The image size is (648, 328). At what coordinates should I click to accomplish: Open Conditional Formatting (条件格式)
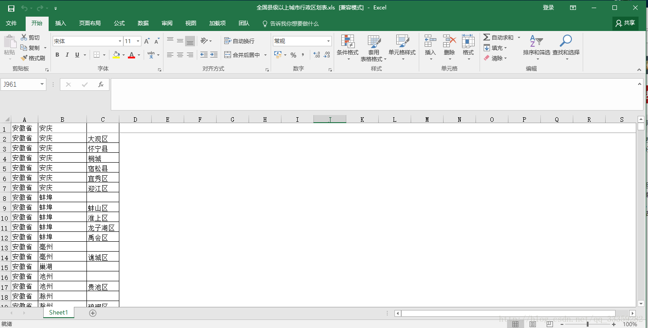[347, 43]
